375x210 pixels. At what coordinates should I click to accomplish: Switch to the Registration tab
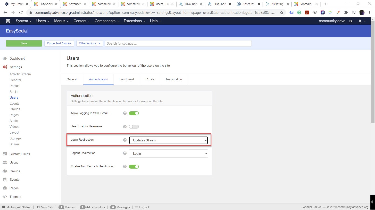174,79
